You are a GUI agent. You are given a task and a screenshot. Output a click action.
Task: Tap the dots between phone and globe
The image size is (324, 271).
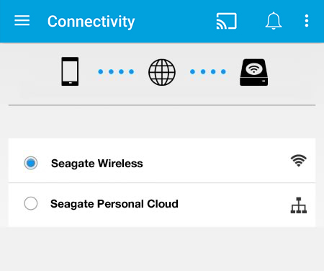tap(116, 71)
